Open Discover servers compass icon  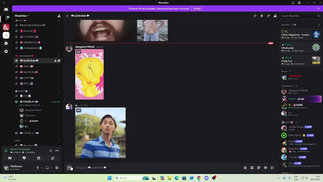point(6,51)
